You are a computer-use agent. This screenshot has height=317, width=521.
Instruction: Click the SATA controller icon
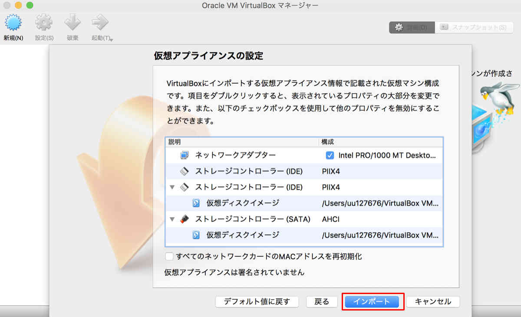click(x=185, y=219)
